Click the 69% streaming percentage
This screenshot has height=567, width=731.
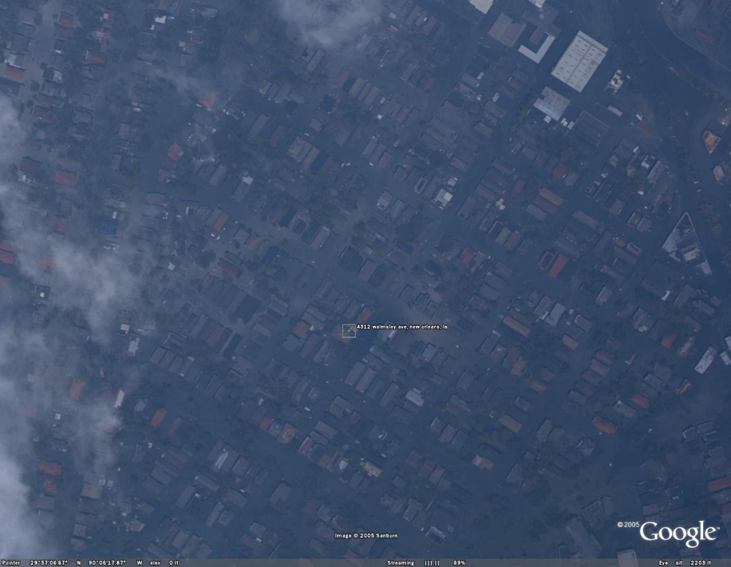[x=459, y=563]
